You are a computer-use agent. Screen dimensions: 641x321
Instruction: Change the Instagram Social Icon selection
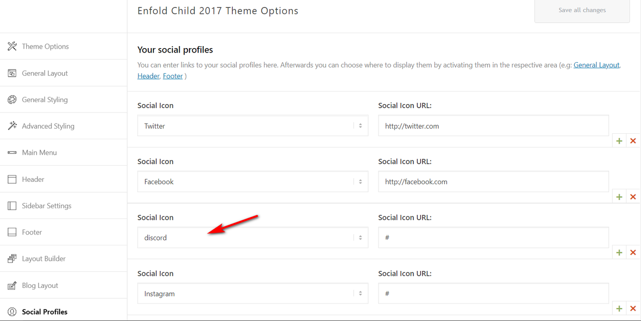[x=253, y=293]
